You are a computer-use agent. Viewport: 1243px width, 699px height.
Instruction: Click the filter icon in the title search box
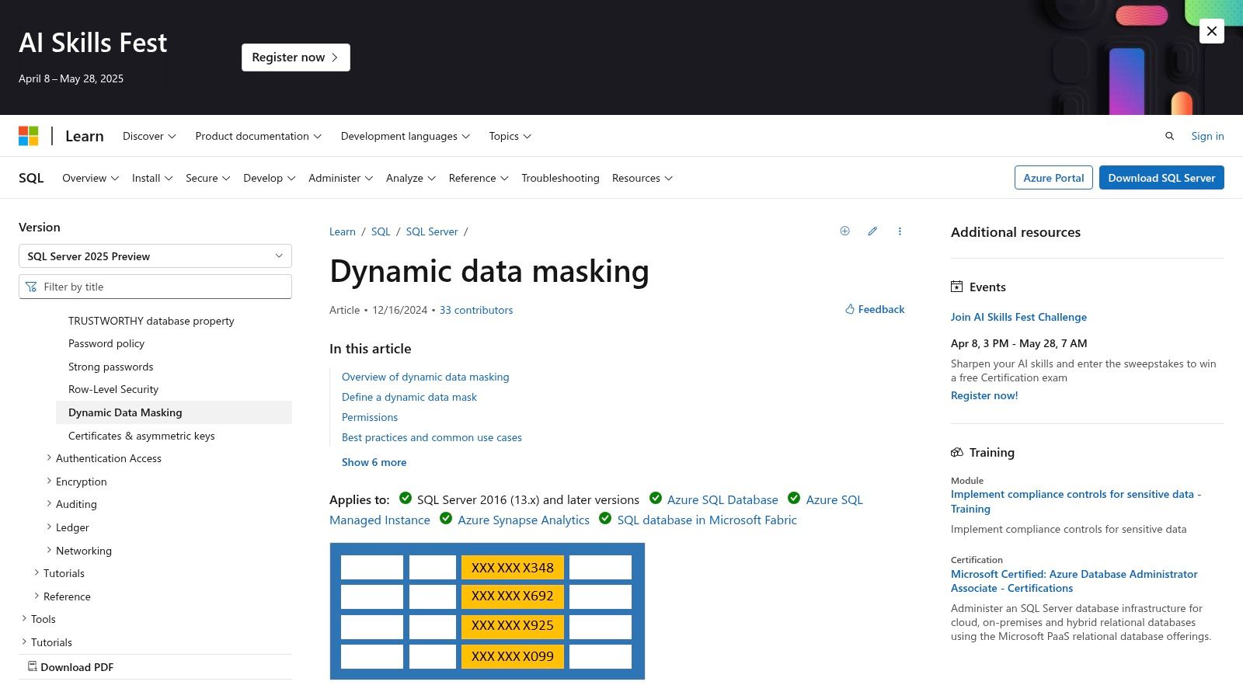pos(31,287)
